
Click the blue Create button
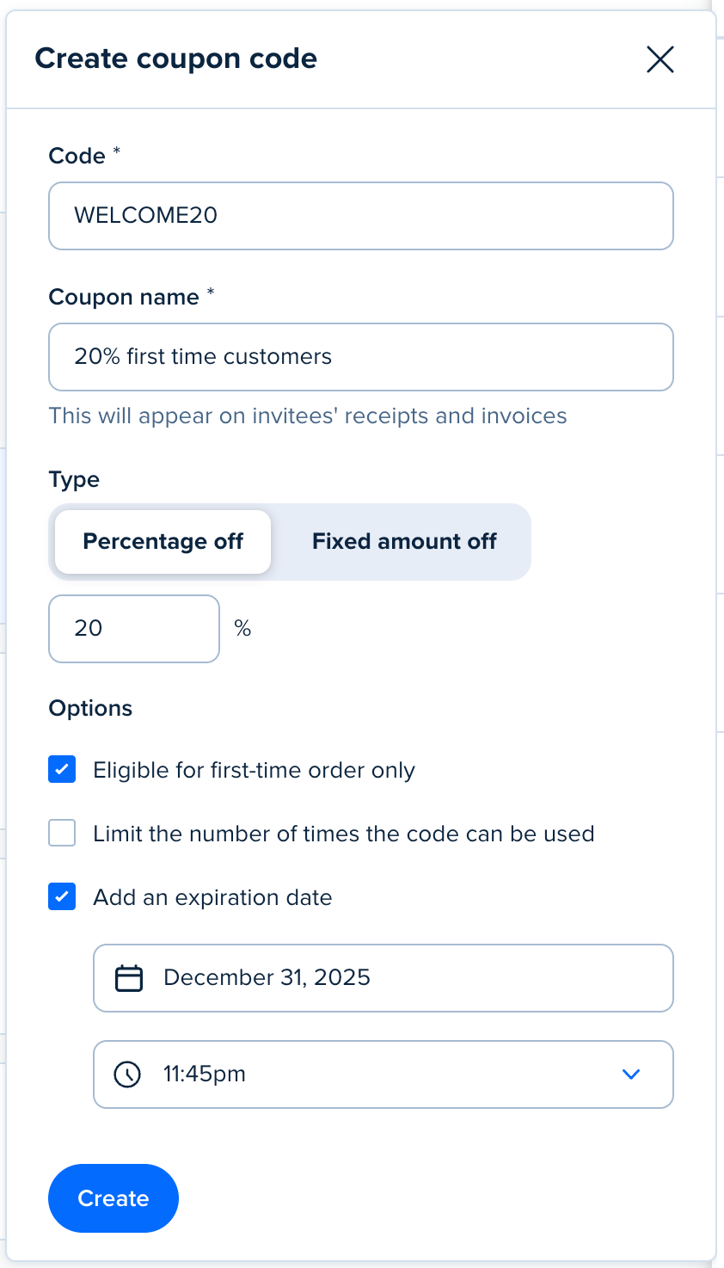[x=114, y=1198]
